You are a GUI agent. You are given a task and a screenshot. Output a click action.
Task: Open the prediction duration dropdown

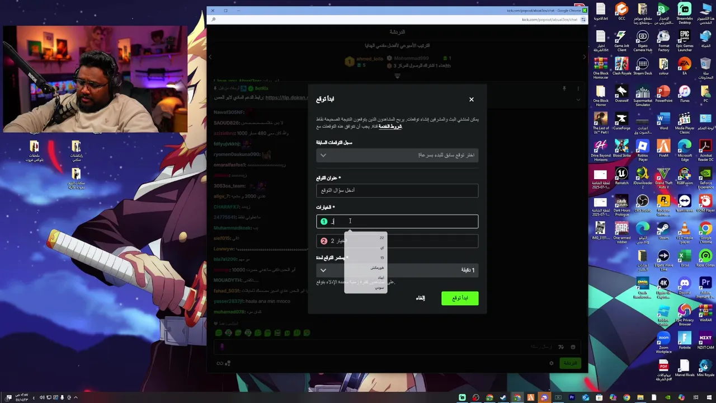pos(397,270)
